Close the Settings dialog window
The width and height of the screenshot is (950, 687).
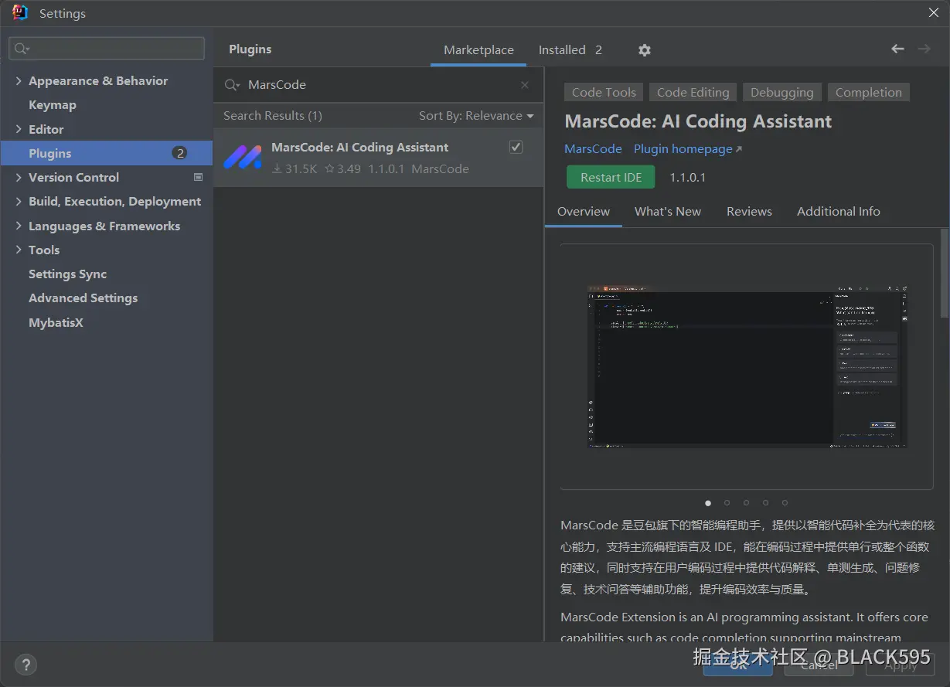[934, 12]
